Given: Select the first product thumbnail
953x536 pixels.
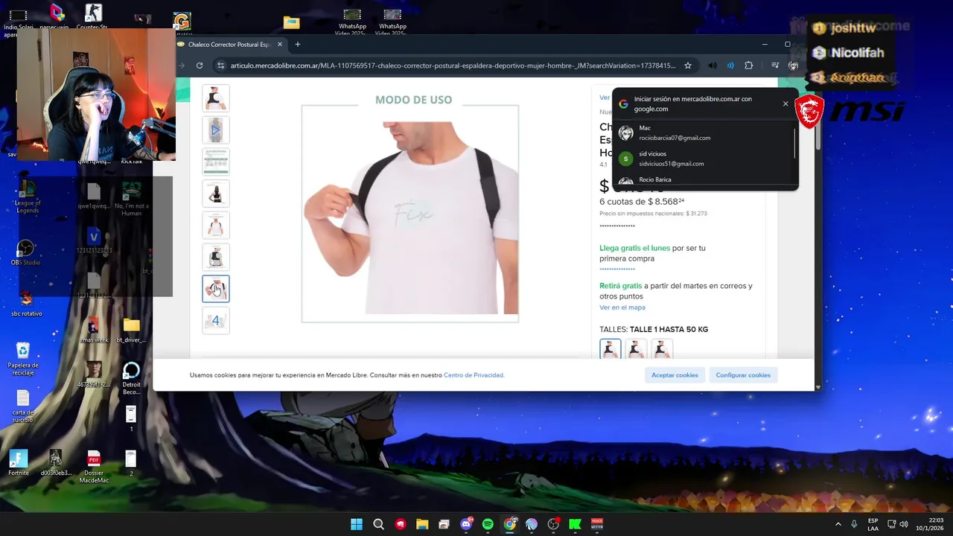Looking at the screenshot, I should pyautogui.click(x=216, y=98).
